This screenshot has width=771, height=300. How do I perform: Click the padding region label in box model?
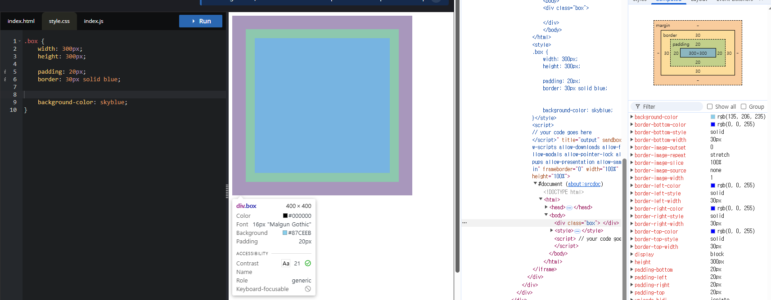pos(681,44)
